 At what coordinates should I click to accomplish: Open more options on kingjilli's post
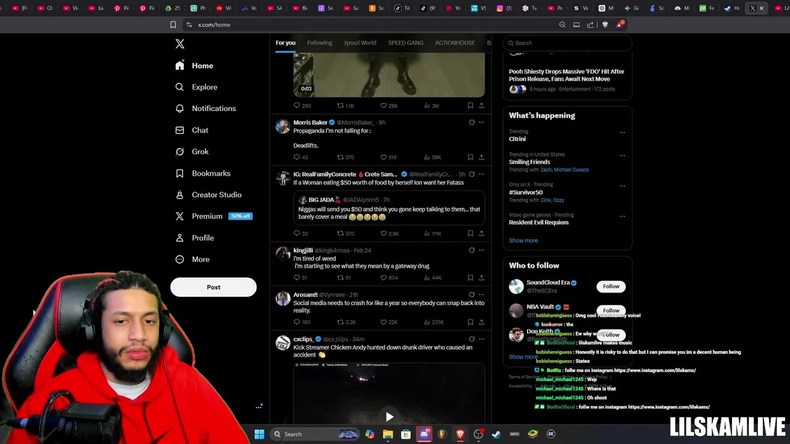click(x=481, y=250)
